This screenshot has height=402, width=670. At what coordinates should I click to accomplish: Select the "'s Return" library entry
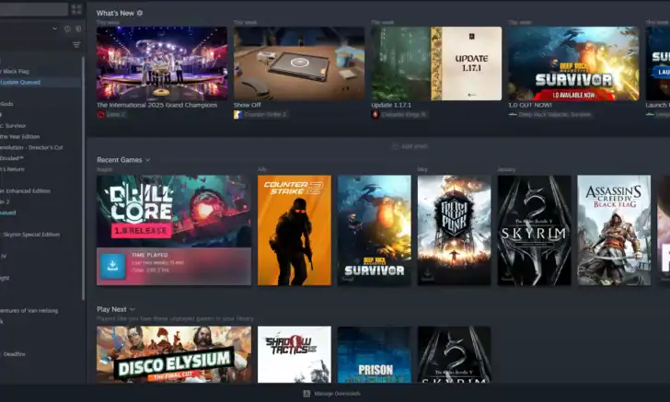point(40,169)
